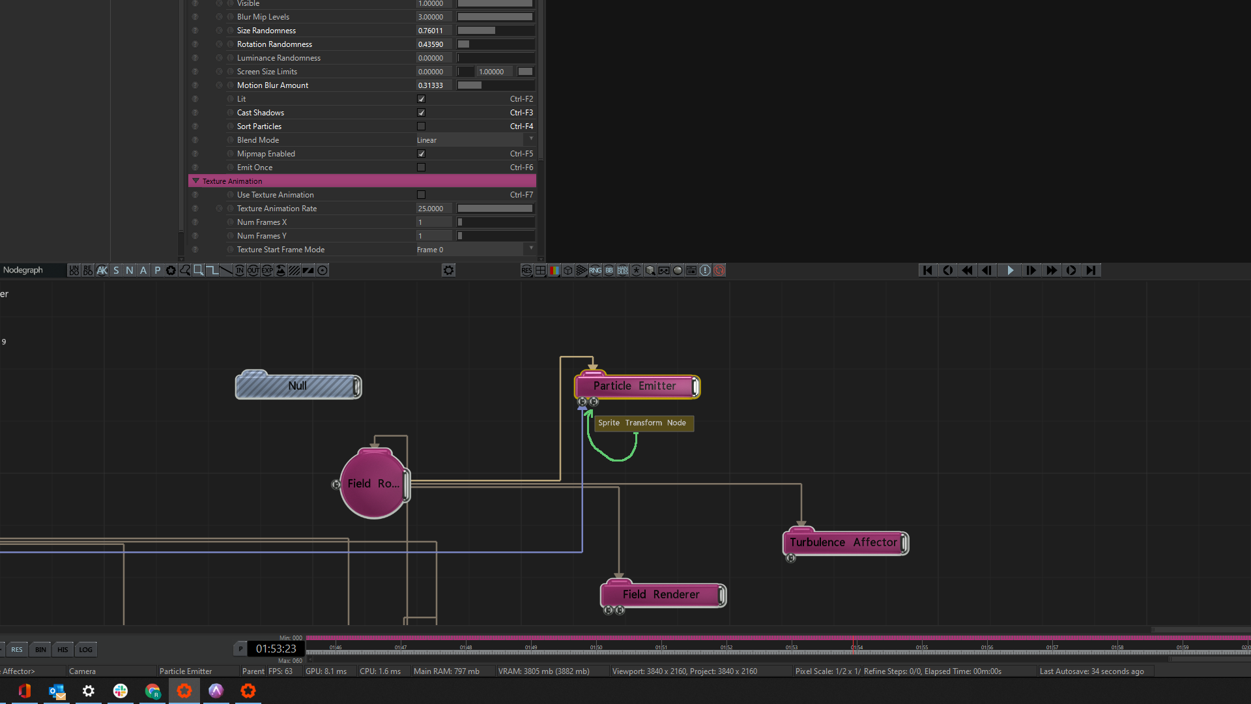Viewport: 1251px width, 704px height.
Task: Click the RNG icon in the viewport toolbar
Action: click(x=596, y=271)
